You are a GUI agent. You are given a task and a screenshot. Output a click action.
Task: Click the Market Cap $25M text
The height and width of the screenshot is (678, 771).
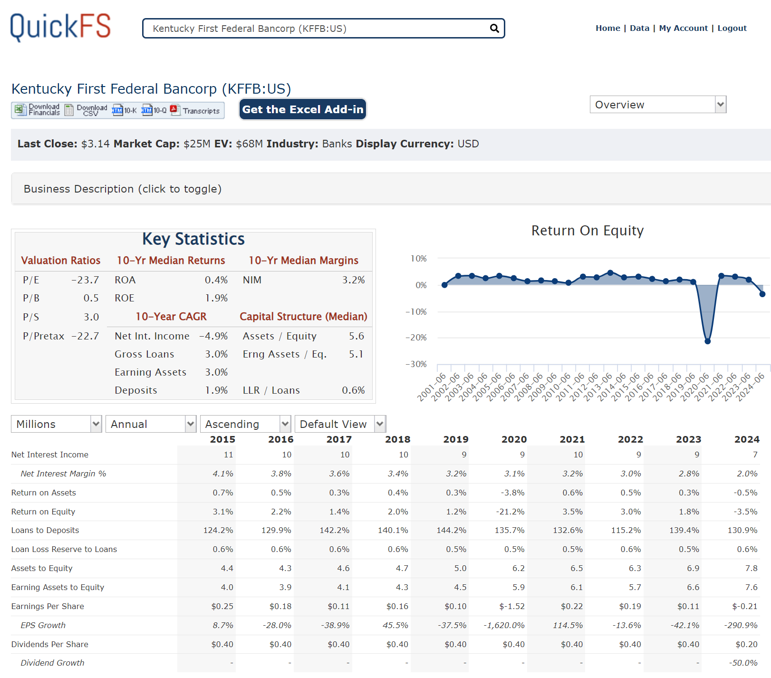point(162,144)
